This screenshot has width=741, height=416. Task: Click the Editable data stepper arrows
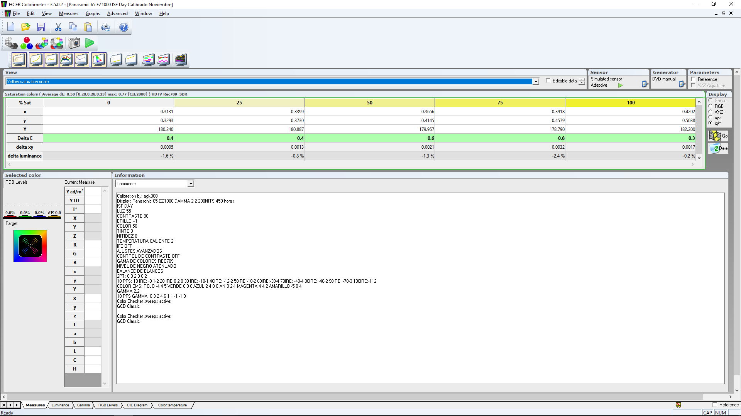(x=582, y=81)
